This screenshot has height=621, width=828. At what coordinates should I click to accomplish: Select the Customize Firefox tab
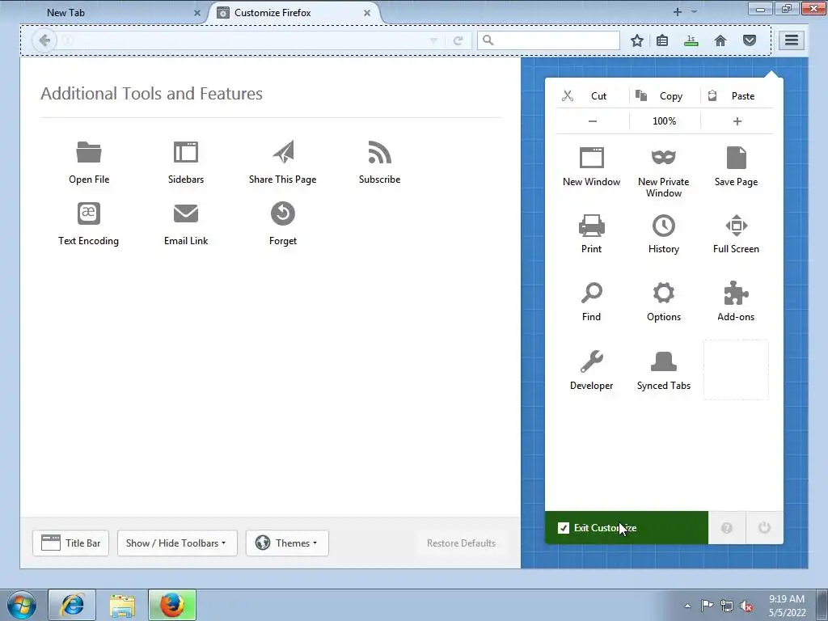[x=296, y=13]
